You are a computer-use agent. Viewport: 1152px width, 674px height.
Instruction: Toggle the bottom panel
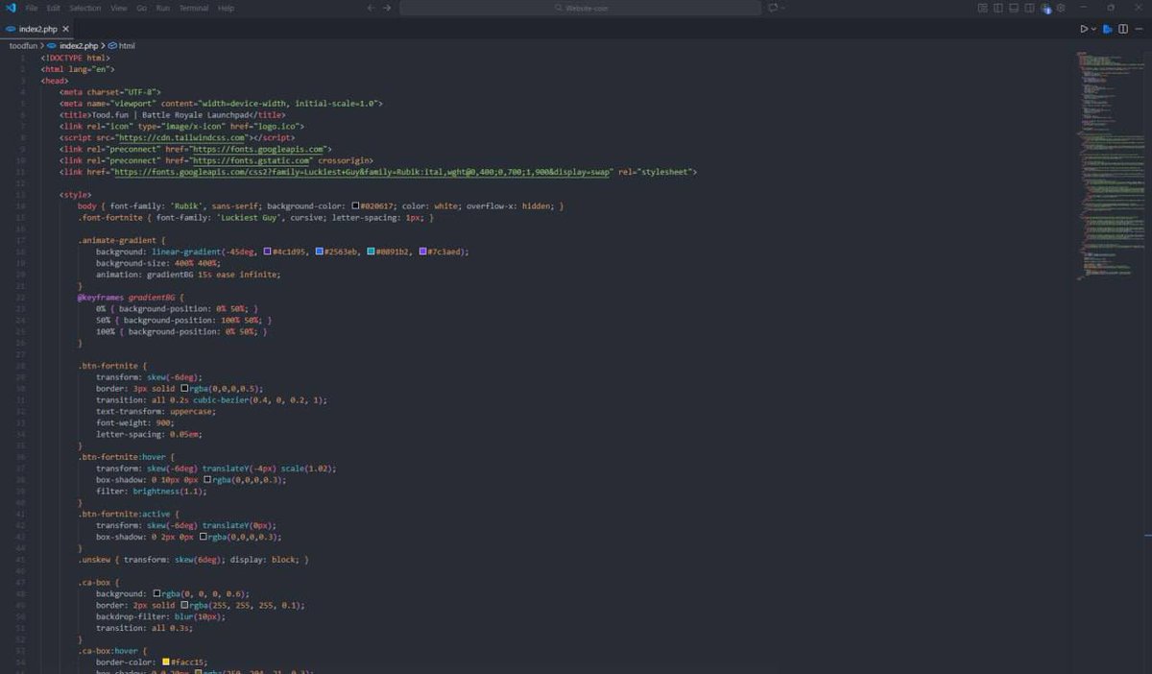coord(1014,8)
